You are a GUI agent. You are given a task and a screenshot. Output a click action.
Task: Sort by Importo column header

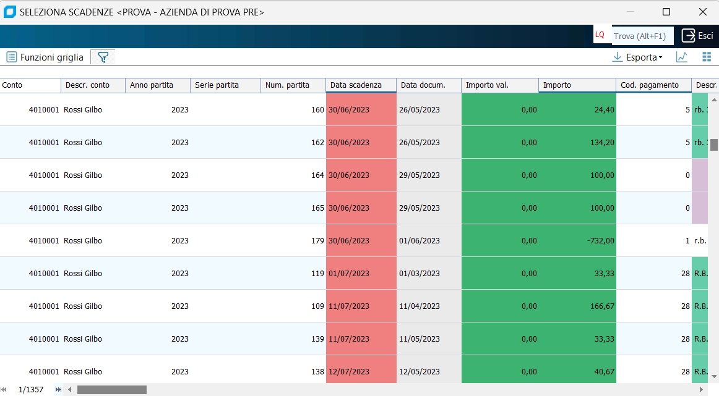coord(577,85)
